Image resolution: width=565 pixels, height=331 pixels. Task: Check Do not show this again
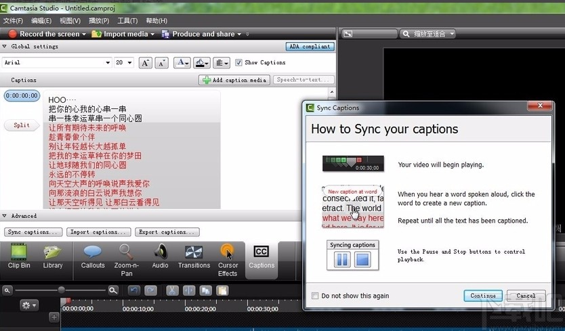tap(315, 296)
